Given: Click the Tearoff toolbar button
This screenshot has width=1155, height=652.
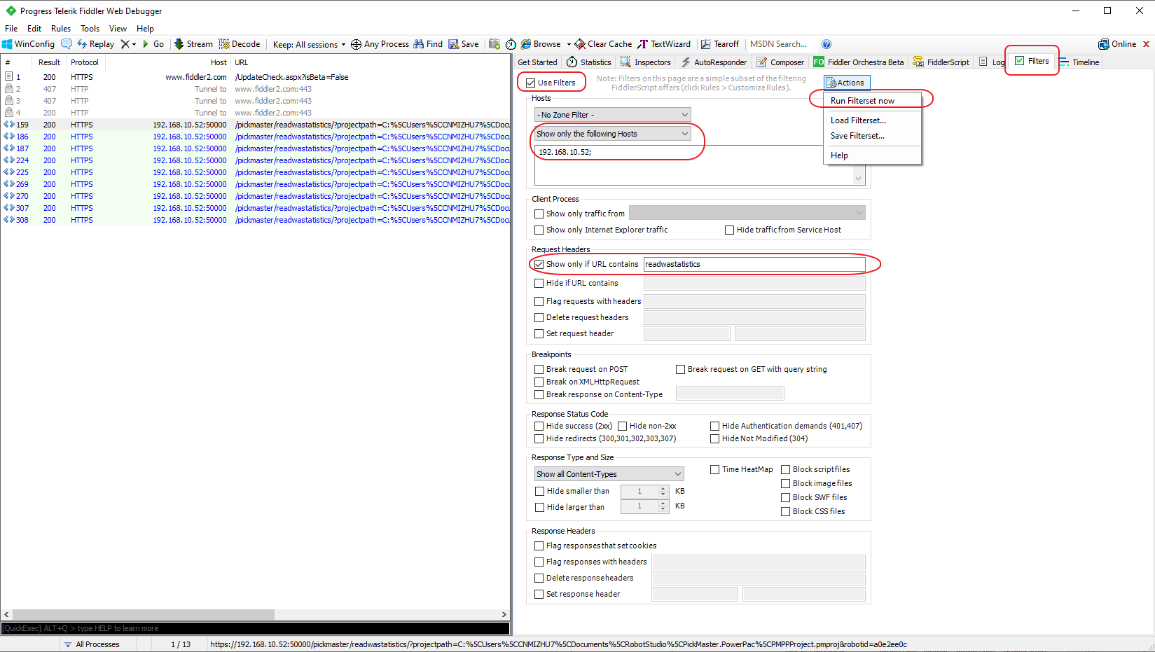Looking at the screenshot, I should pyautogui.click(x=720, y=44).
